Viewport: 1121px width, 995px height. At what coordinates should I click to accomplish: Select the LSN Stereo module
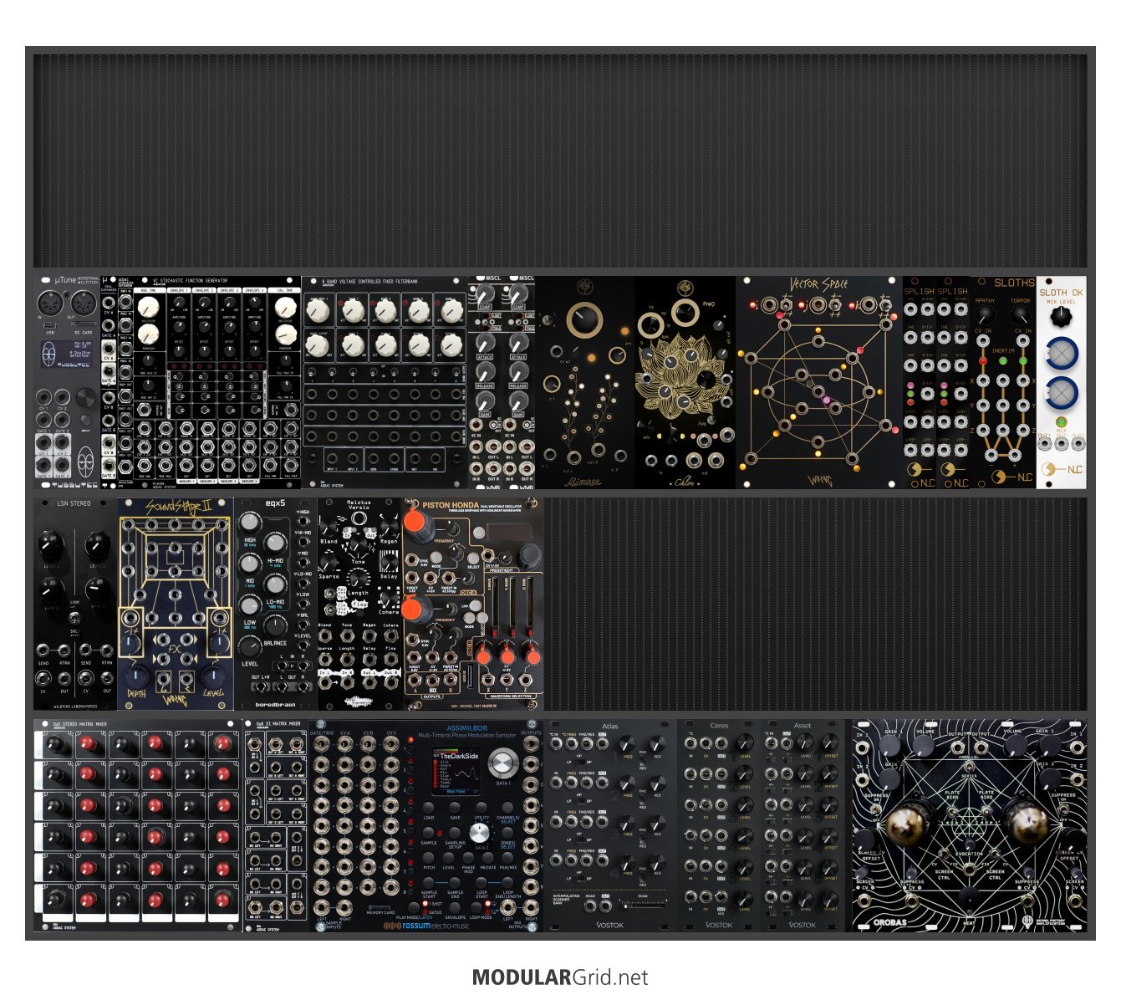[75, 604]
